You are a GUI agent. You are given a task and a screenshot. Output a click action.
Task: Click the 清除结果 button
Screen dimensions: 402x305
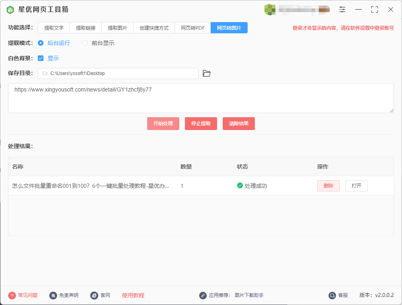coord(238,124)
